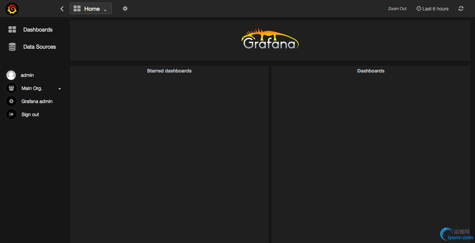Collapse the side menu with the back chevron
This screenshot has height=243, width=475.
[62, 9]
